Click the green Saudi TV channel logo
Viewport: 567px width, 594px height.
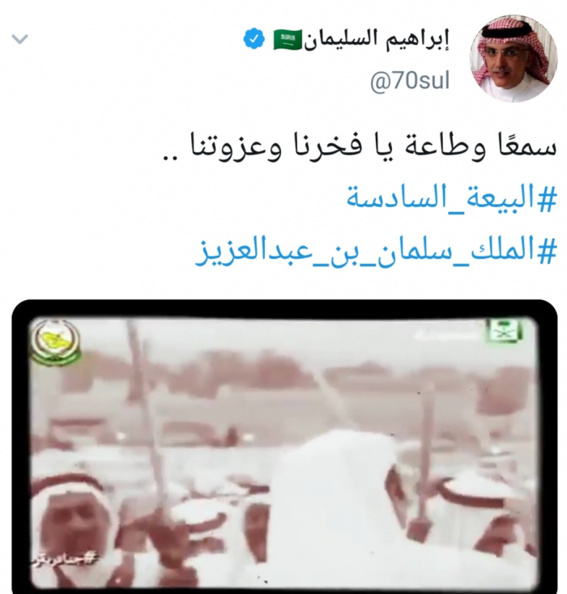[x=503, y=330]
